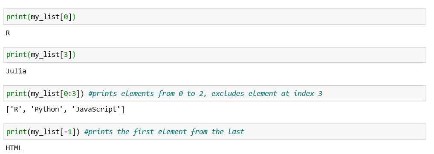
Task: Place cursor on index 0 in first cell
Action: tap(66, 17)
